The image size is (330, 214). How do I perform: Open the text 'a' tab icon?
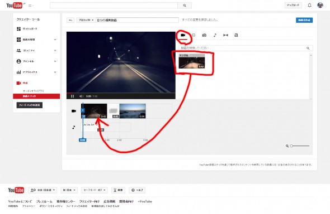[x=236, y=35]
